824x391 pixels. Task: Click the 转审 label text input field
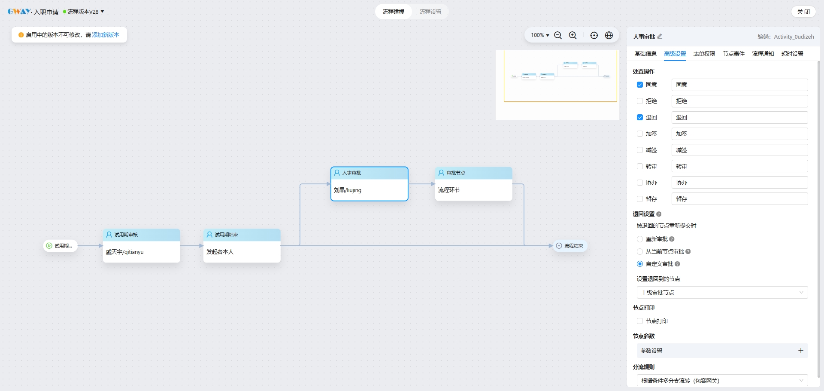pyautogui.click(x=739, y=166)
